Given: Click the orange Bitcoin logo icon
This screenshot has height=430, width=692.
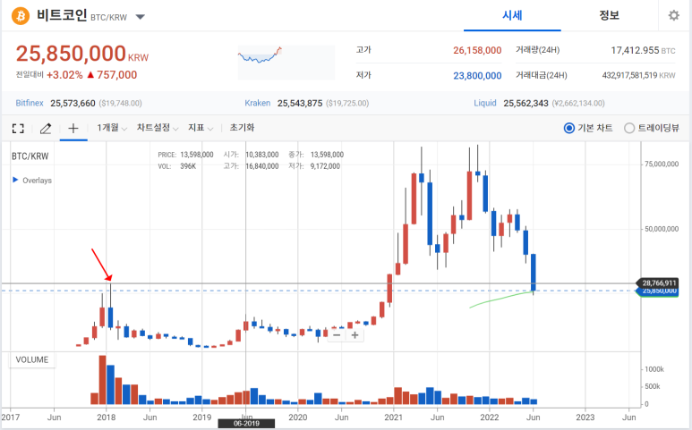Looking at the screenshot, I should [21, 16].
